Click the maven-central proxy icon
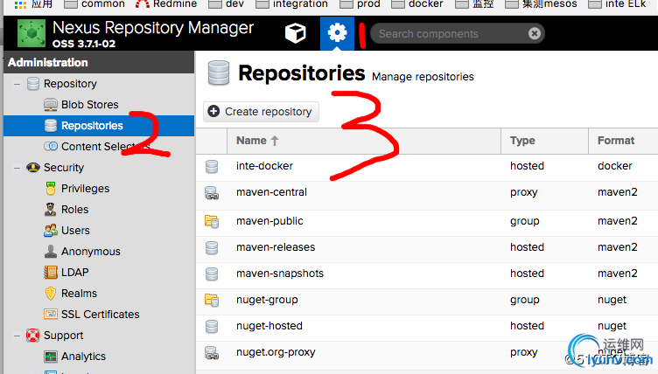 (x=212, y=193)
